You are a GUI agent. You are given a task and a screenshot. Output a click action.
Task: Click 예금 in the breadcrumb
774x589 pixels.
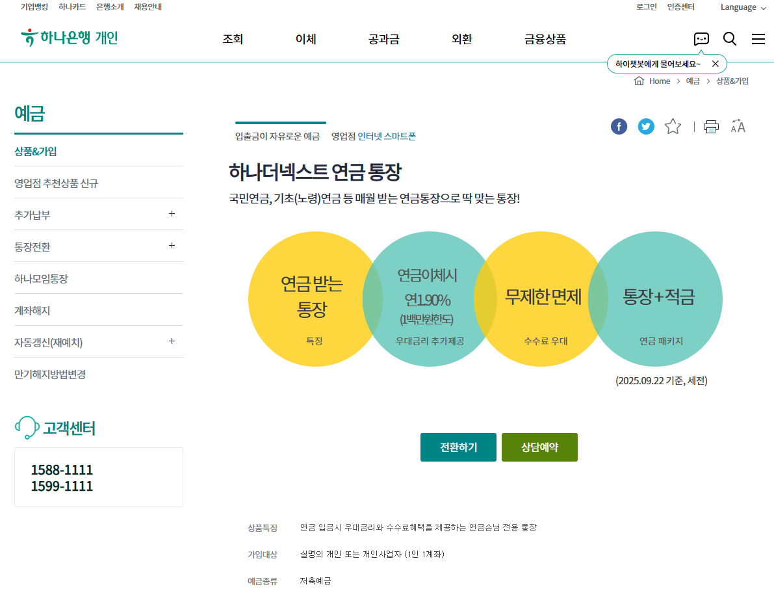[x=693, y=81]
